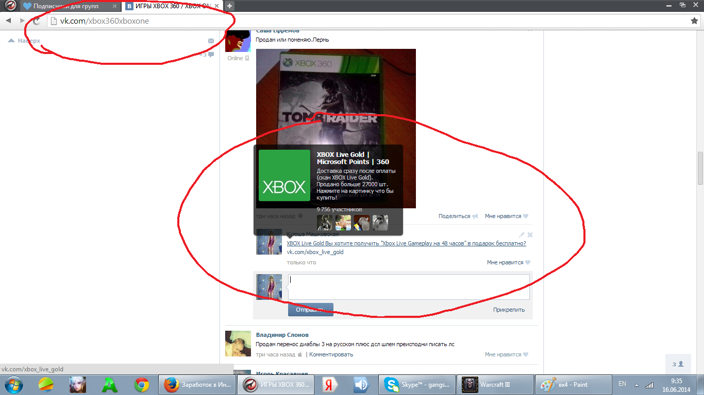Select the ИГРЫ XBOX 360 tab
The image size is (704, 395).
(x=173, y=6)
